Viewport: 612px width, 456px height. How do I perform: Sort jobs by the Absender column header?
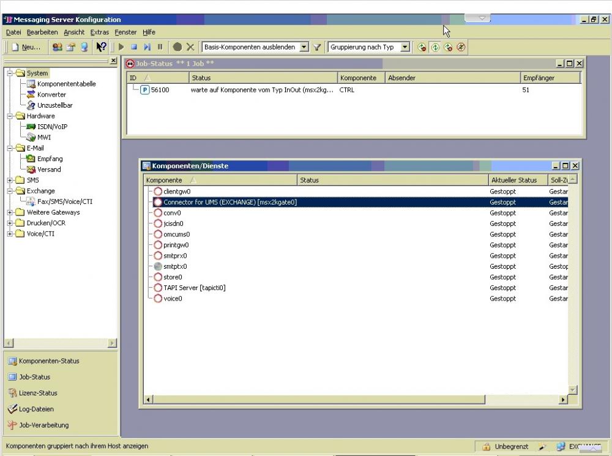(x=452, y=78)
